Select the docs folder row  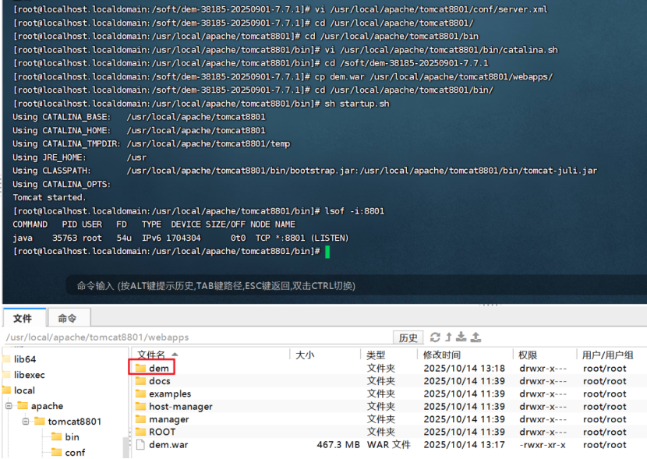point(389,380)
